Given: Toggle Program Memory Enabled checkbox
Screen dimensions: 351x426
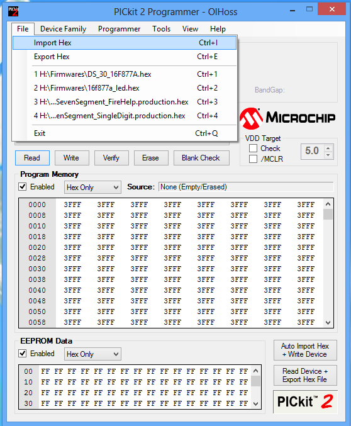Looking at the screenshot, I should (x=23, y=187).
